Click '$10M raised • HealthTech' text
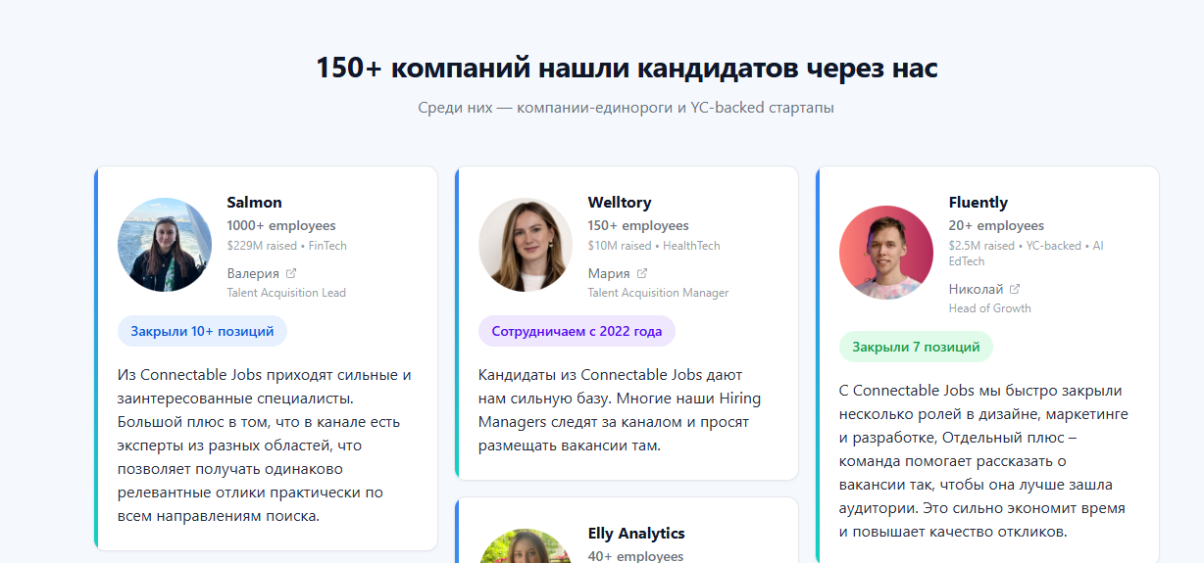This screenshot has height=563, width=1204. (x=654, y=246)
